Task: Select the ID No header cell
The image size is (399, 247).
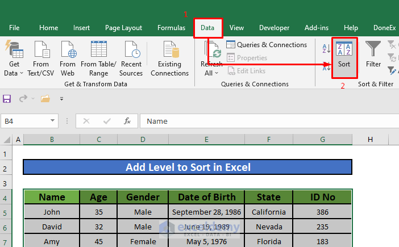Action: pos(322,197)
